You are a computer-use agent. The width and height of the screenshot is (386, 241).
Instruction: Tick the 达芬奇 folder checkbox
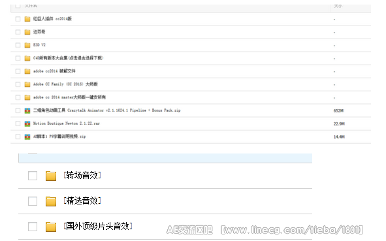18,32
